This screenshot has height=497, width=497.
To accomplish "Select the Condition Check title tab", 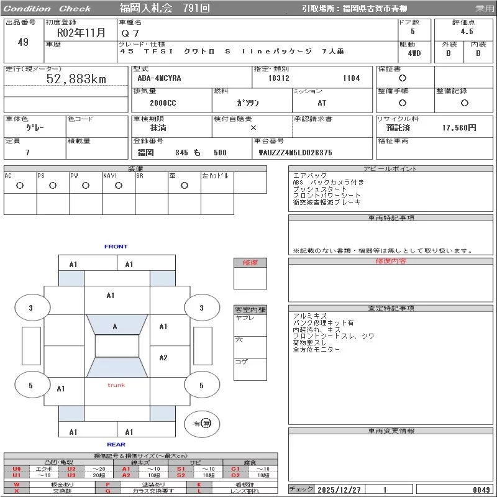I will pos(47,9).
